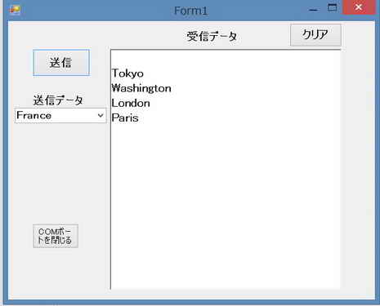Close the Form1 window
380x306 pixels.
359,7
